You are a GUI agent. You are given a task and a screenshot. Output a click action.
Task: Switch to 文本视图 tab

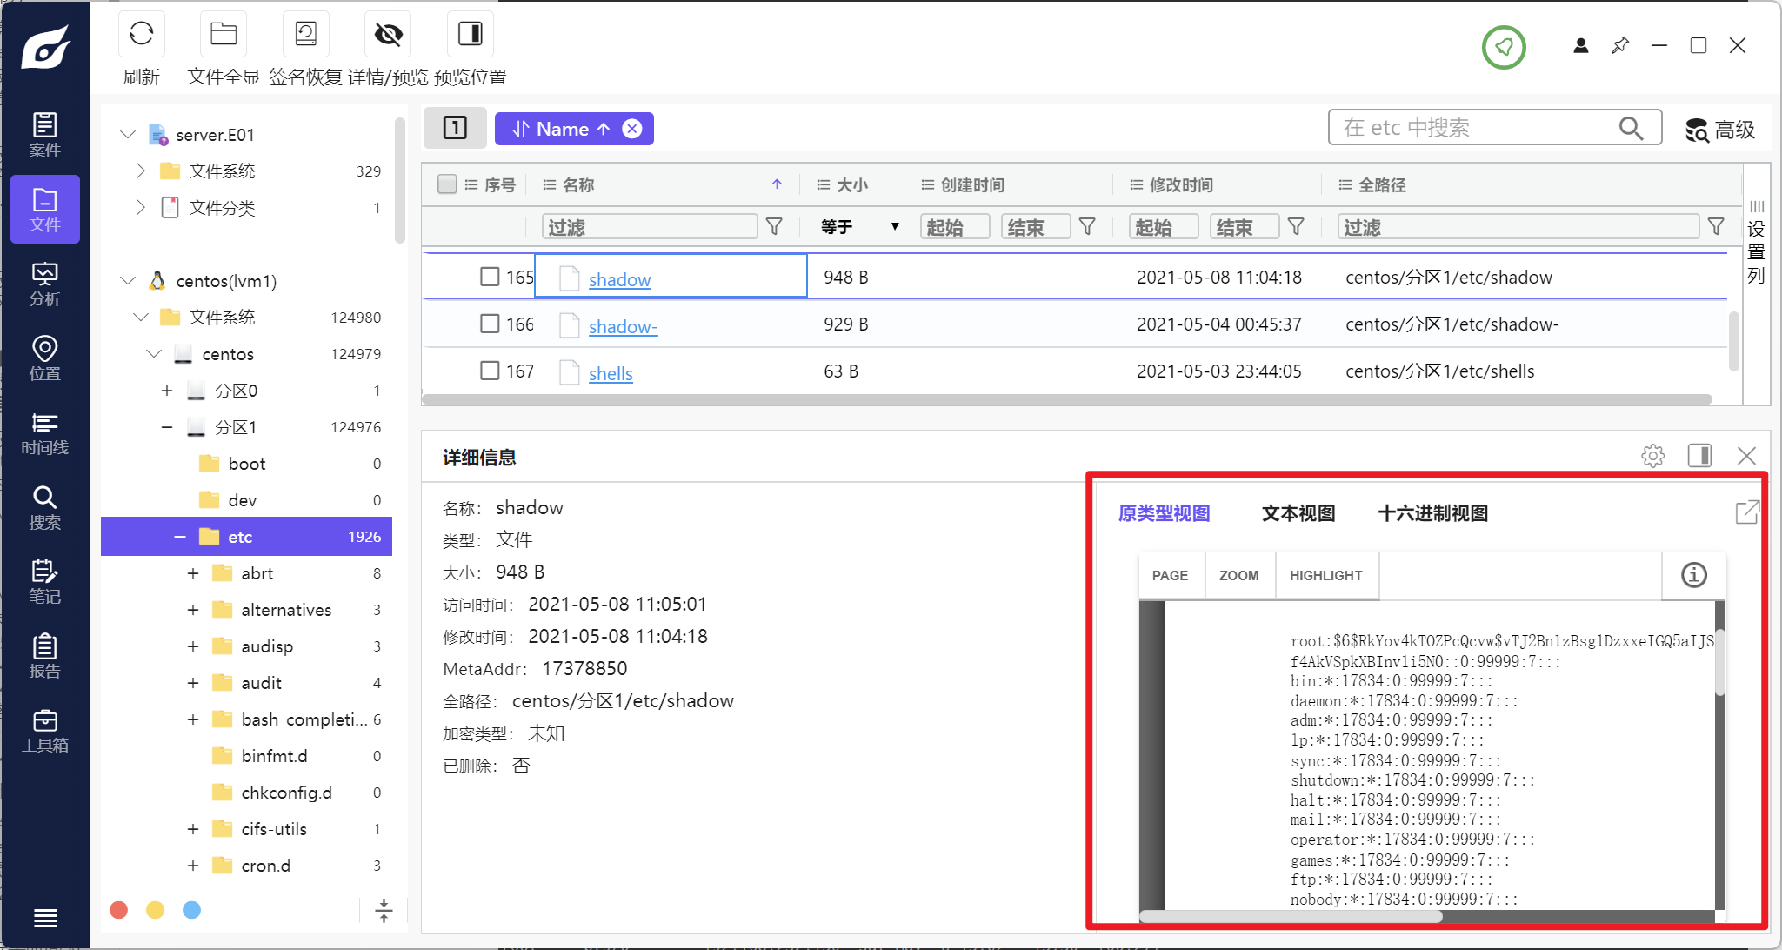pyautogui.click(x=1298, y=513)
